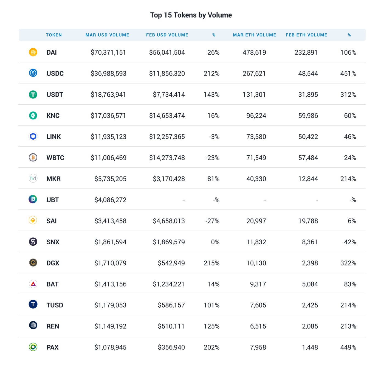This screenshot has height=367, width=384.
Task: Click the UBT token icon
Action: pyautogui.click(x=33, y=199)
